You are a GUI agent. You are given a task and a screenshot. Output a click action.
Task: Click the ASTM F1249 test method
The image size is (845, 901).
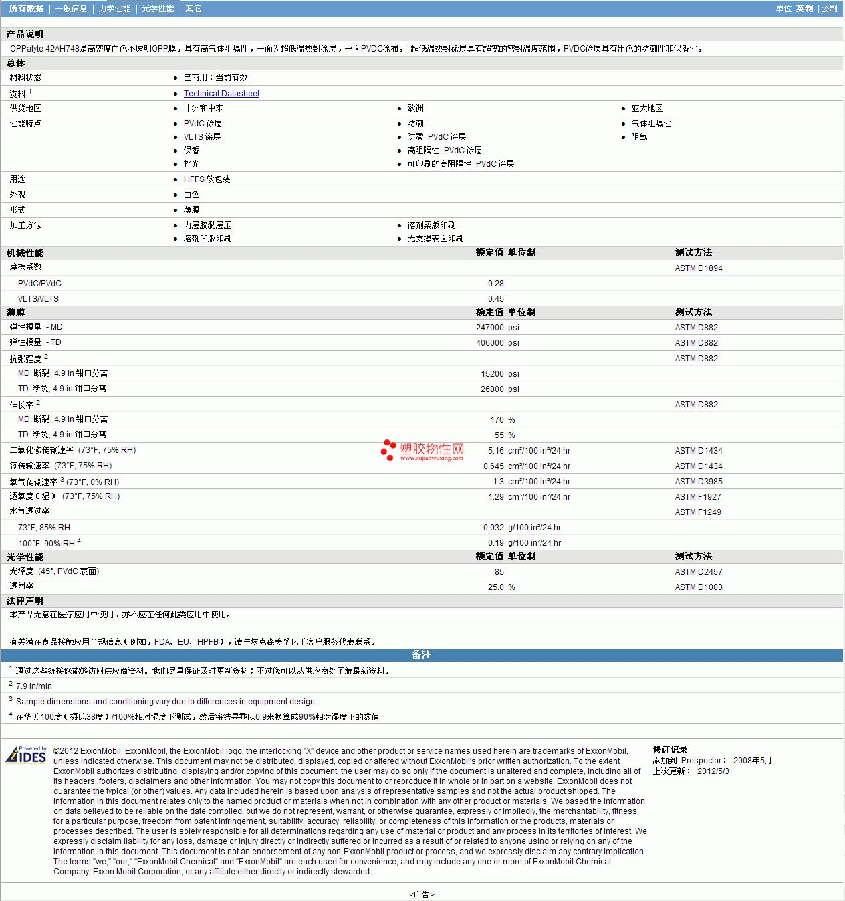698,512
